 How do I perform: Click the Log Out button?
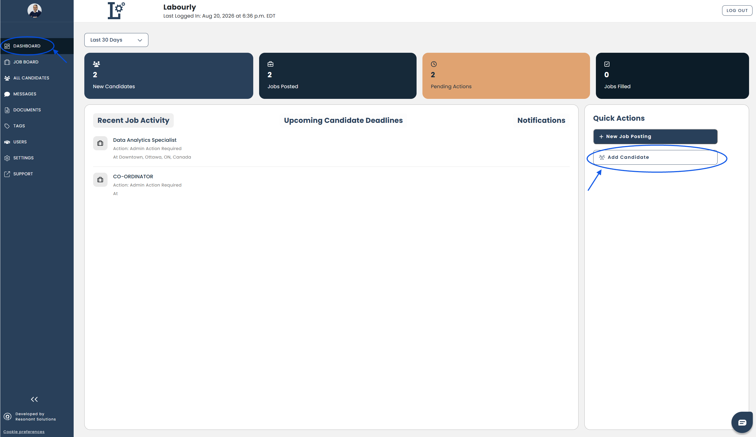737,10
